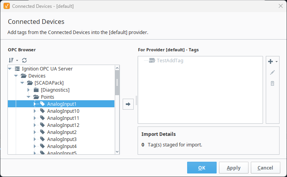Click the Ignition app icon in title bar
The width and height of the screenshot is (287, 177).
click(7, 6)
